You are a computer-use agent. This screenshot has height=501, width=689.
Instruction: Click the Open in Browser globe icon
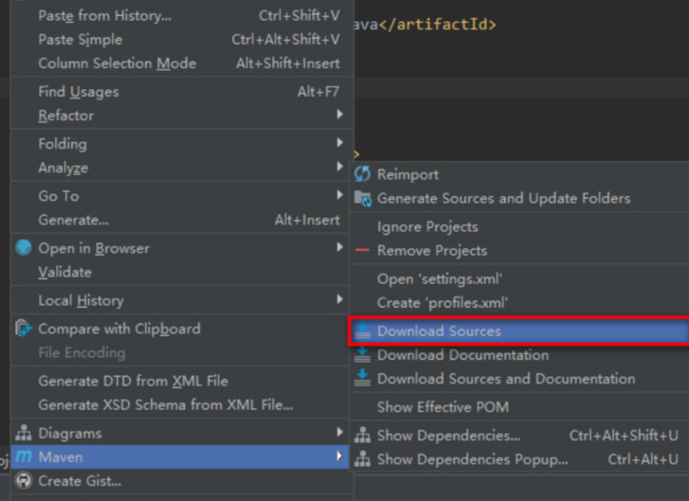pyautogui.click(x=24, y=247)
